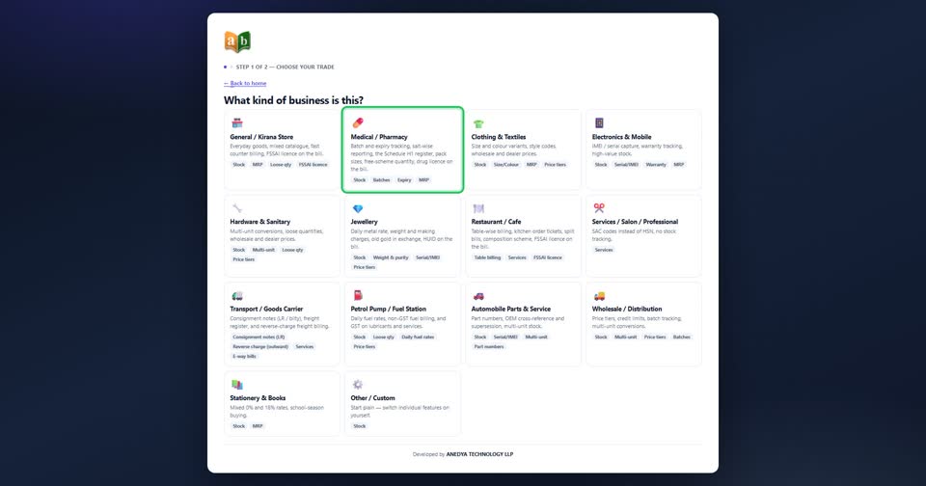Click the 'Weight & purity' tag in Jewellery
Image resolution: width=926 pixels, height=486 pixels.
391,257
